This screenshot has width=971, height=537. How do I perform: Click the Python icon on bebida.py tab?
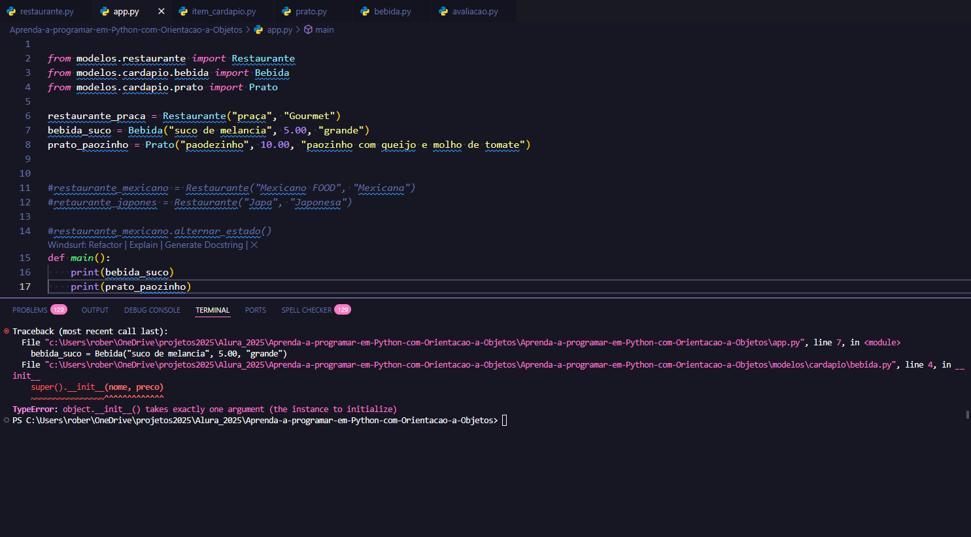365,11
